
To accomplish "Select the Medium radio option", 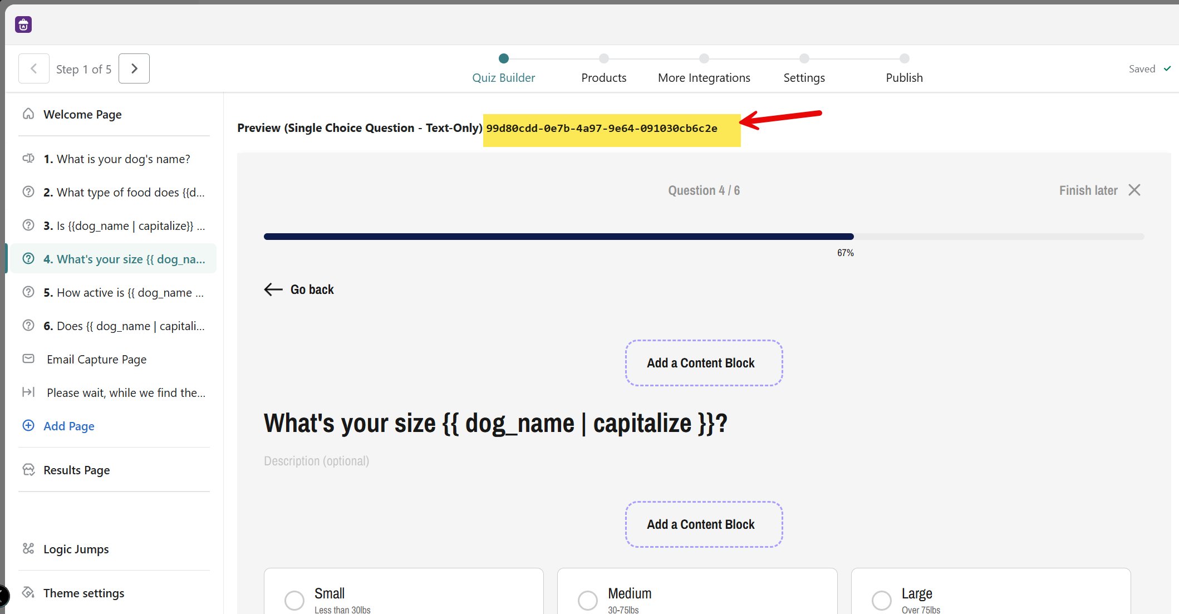I will (588, 600).
